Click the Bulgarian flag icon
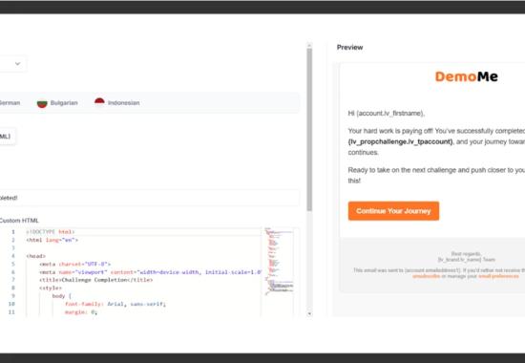The width and height of the screenshot is (525, 363). click(x=42, y=103)
